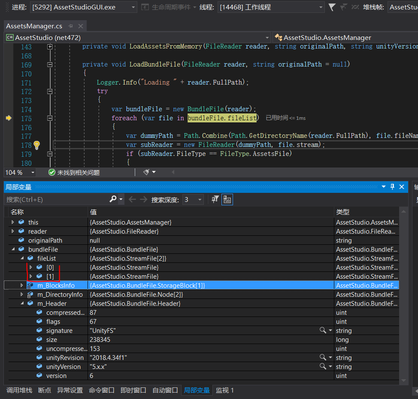Click the no-issues-found green check icon
418x399 pixels.
(52, 172)
